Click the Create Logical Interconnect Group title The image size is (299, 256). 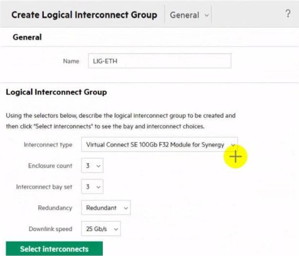pyautogui.click(x=84, y=15)
